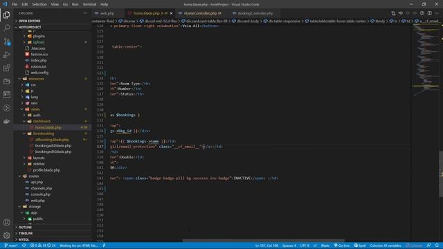Open the Run and Debug view icon
This screenshot has height=249, width=443.
click(x=6, y=55)
